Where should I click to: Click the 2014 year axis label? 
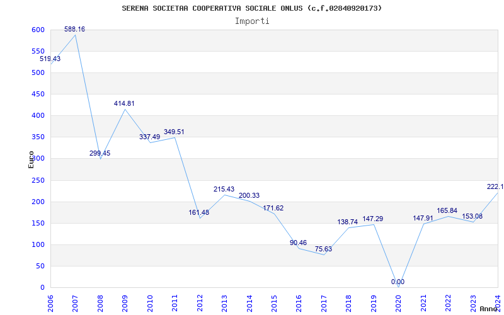249,304
